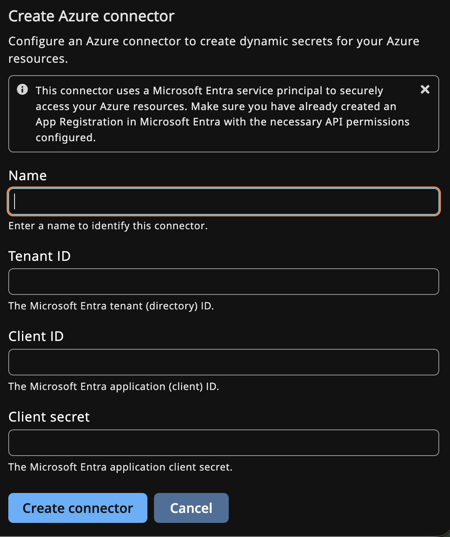
Task: Click 'Enter a name to identify this connector.' hint
Action: click(x=108, y=226)
